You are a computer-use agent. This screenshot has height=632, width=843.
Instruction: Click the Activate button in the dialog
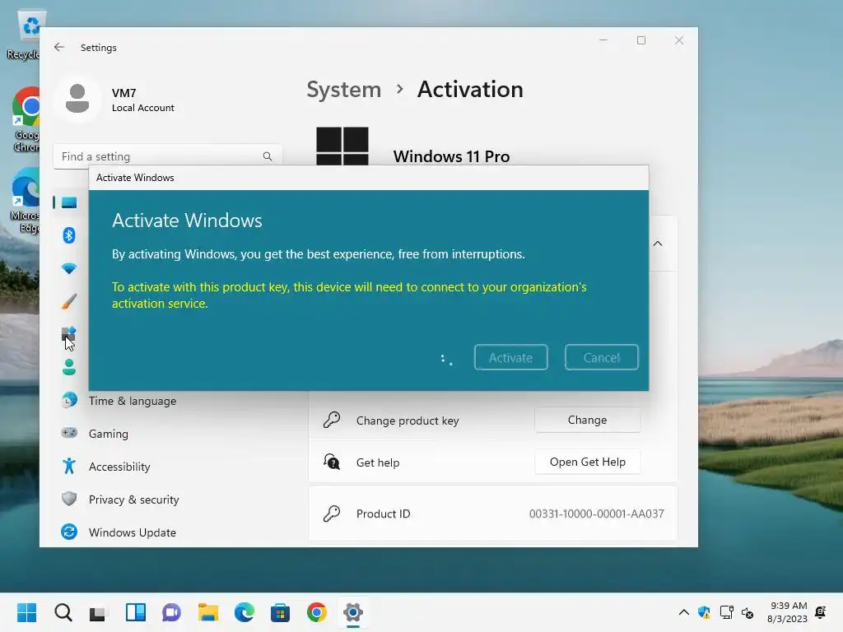(510, 357)
